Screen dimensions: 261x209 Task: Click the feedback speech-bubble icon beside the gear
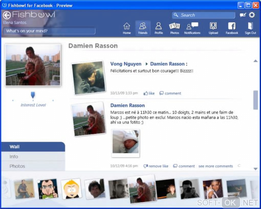pyautogui.click(x=243, y=15)
